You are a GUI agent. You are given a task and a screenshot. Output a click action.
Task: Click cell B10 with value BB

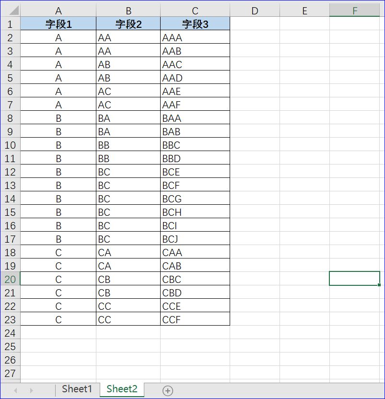(x=128, y=145)
